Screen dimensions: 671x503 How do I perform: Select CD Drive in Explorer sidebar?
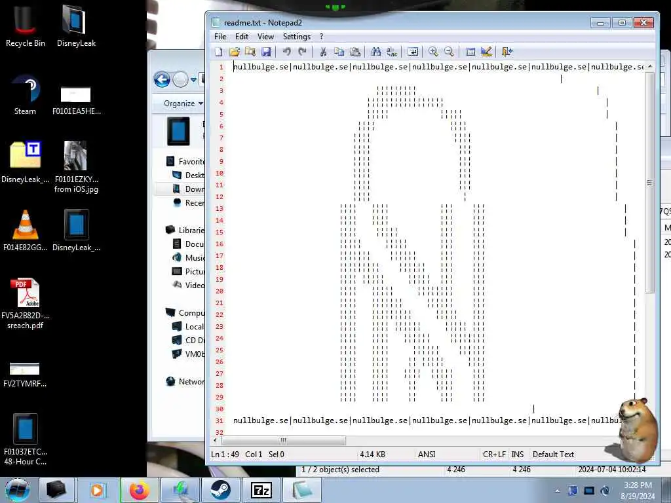[x=189, y=340]
